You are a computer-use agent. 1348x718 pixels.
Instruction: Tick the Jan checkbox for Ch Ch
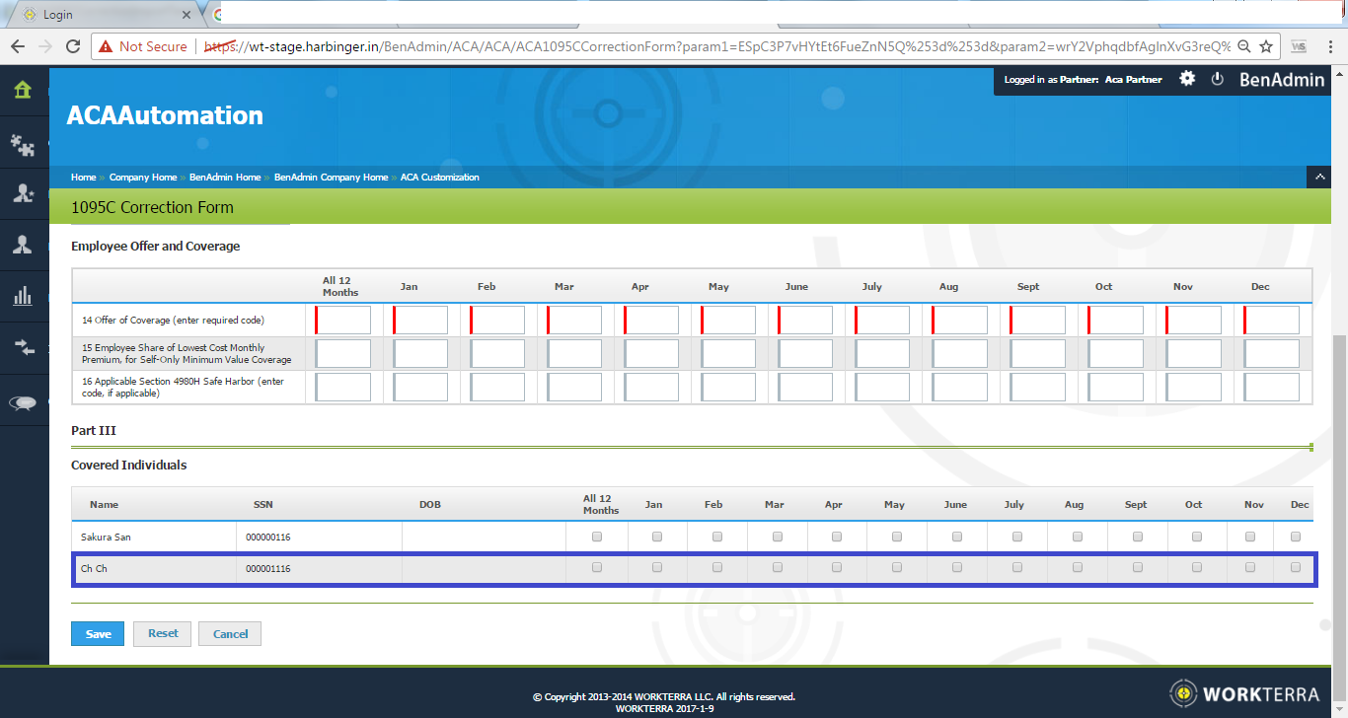[x=657, y=568]
